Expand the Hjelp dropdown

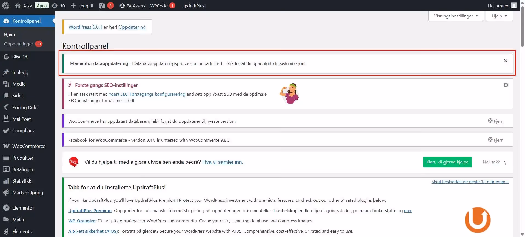click(499, 16)
